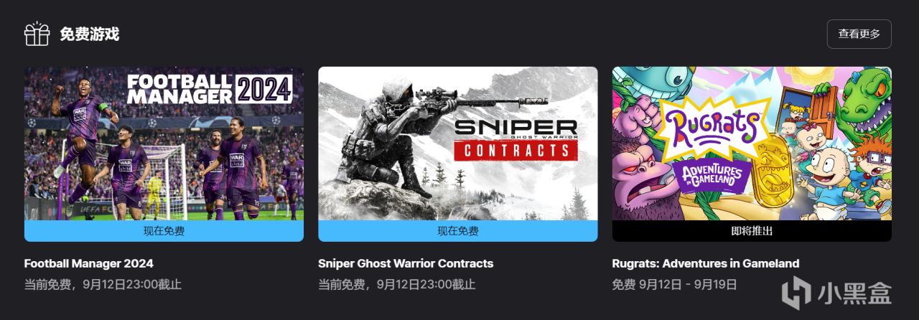Click the 即将推出 banner under Rugrats
Viewport: 919px width, 320px height.
pyautogui.click(x=752, y=231)
